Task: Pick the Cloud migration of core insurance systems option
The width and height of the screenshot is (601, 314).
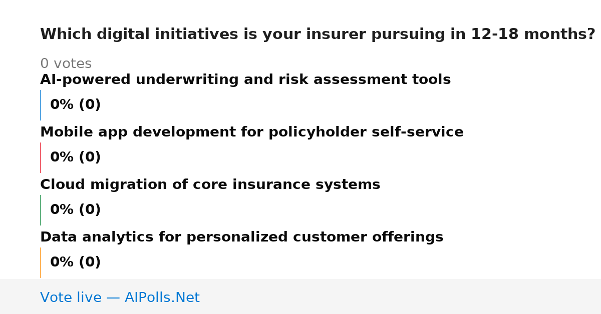Action: tap(210, 185)
